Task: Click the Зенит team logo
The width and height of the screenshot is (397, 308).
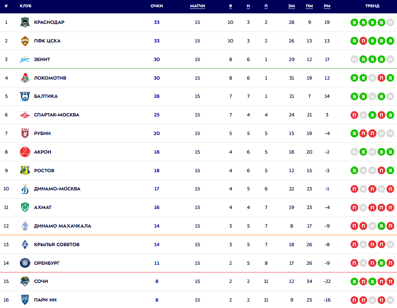Action: coord(25,59)
